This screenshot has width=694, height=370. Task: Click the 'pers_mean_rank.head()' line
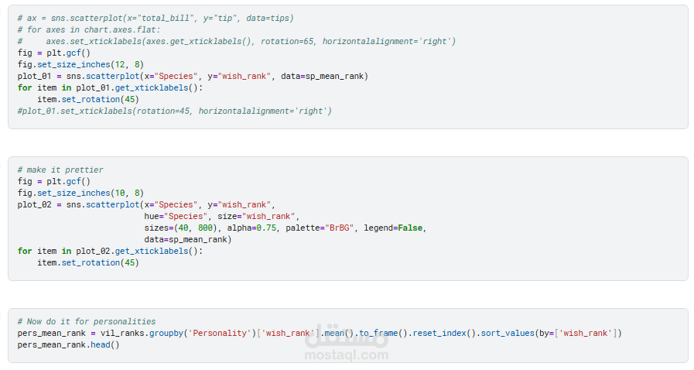(69, 344)
